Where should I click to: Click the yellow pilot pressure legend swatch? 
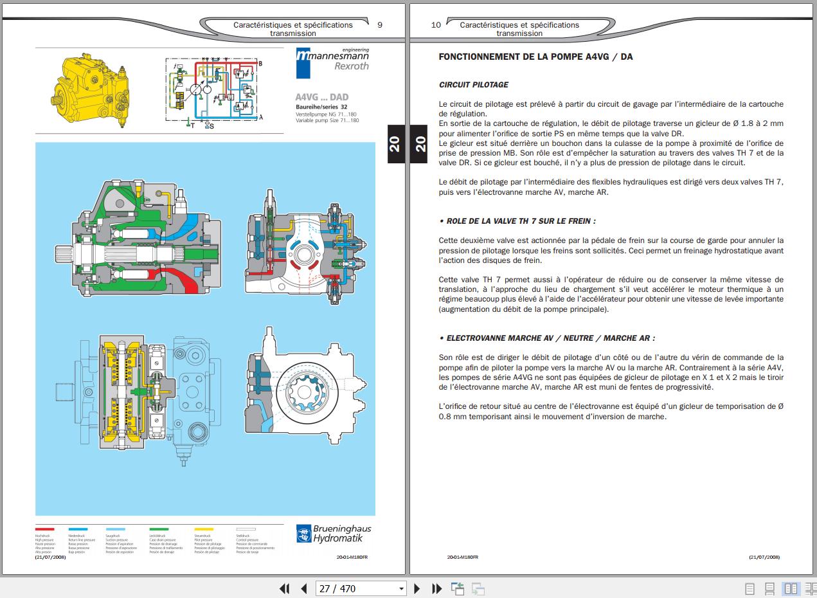pyautogui.click(x=204, y=529)
